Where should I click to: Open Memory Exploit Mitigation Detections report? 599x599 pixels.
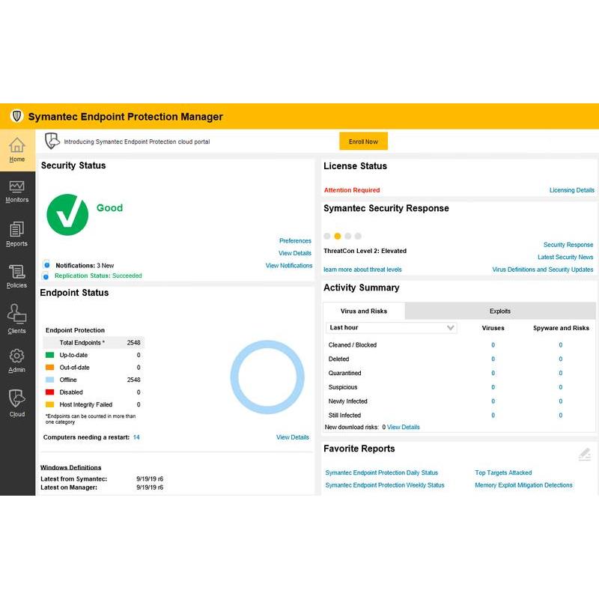click(523, 485)
